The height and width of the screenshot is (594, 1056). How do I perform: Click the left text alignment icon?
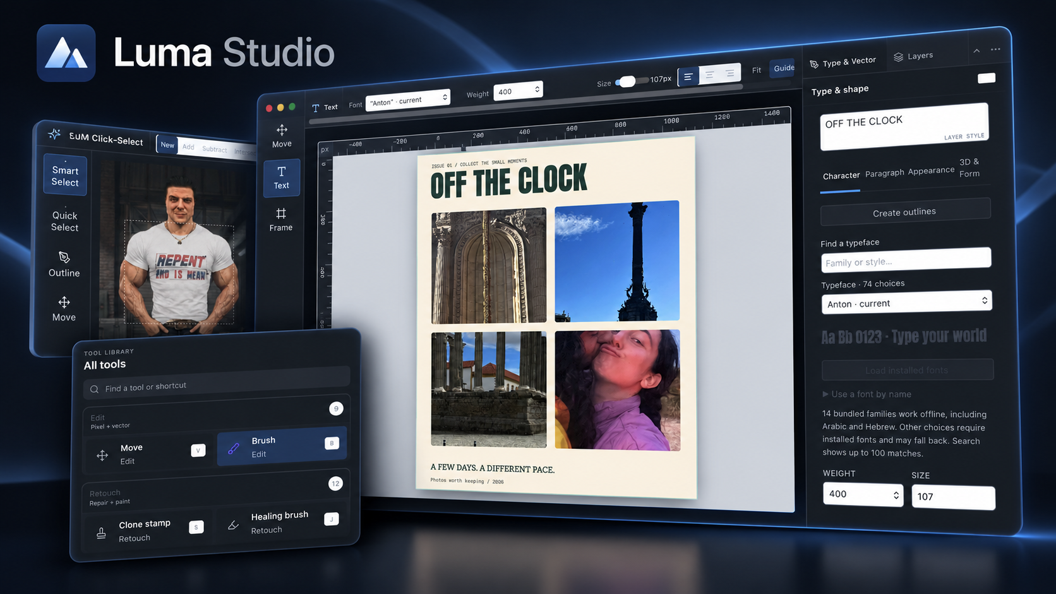pos(688,77)
